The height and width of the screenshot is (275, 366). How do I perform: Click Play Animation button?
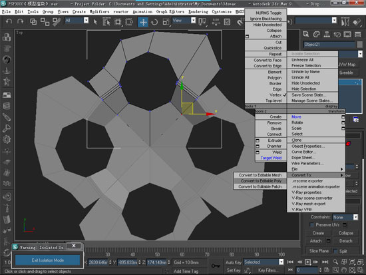[x=308, y=262]
